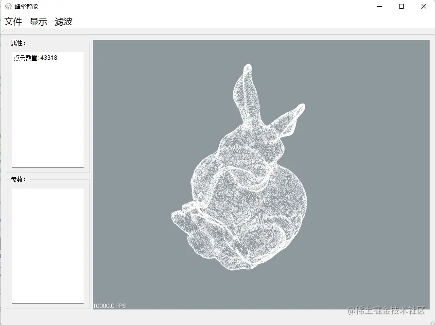Click the 峰华智能 window title text
This screenshot has height=325, width=435.
click(x=26, y=6)
